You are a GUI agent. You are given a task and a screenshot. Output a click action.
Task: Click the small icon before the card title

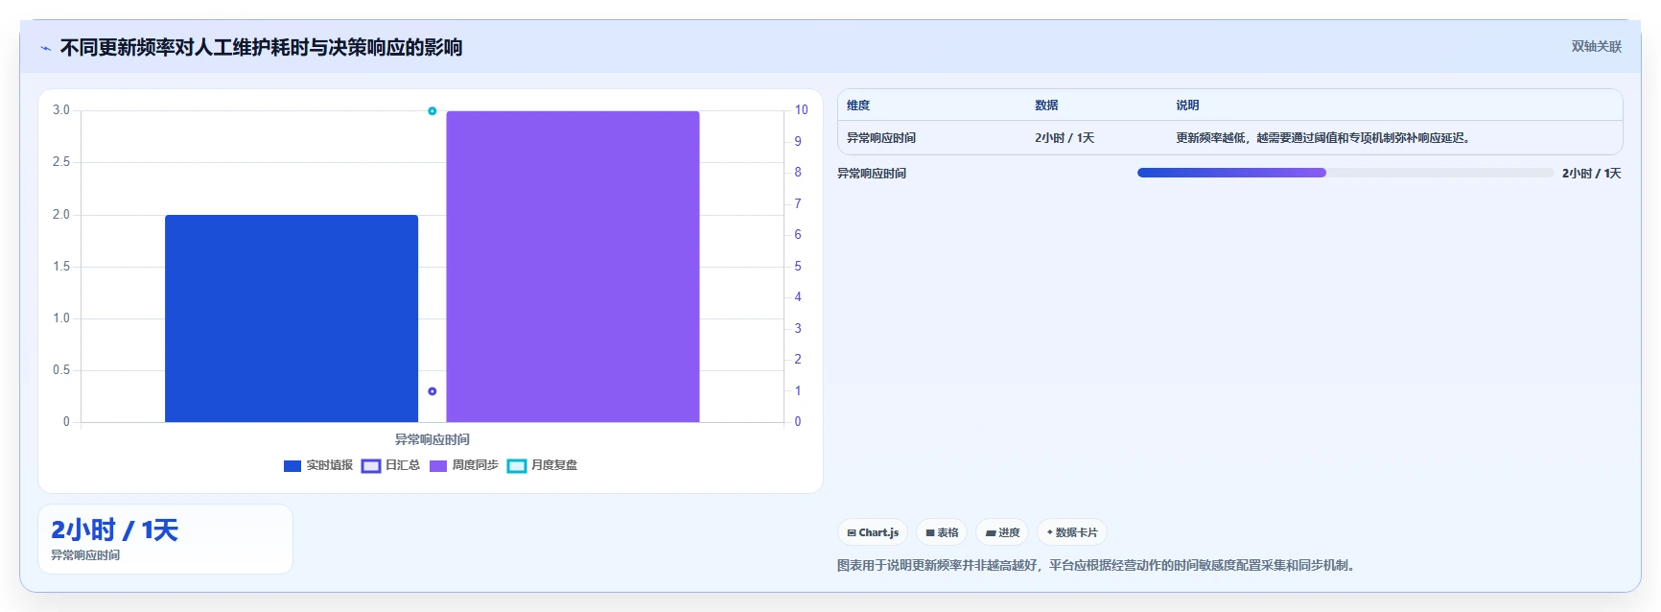point(45,48)
